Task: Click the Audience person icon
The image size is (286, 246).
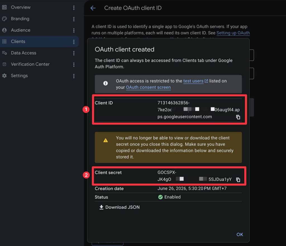Action: click(x=4, y=30)
